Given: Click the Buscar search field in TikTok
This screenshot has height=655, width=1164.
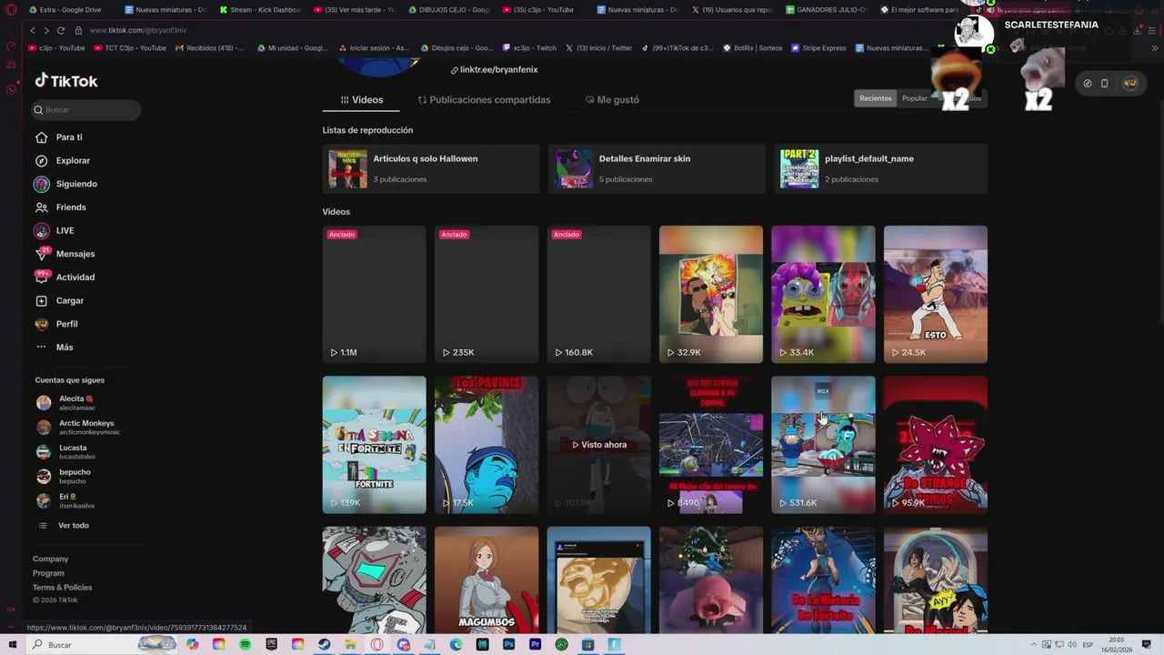Looking at the screenshot, I should (x=86, y=110).
